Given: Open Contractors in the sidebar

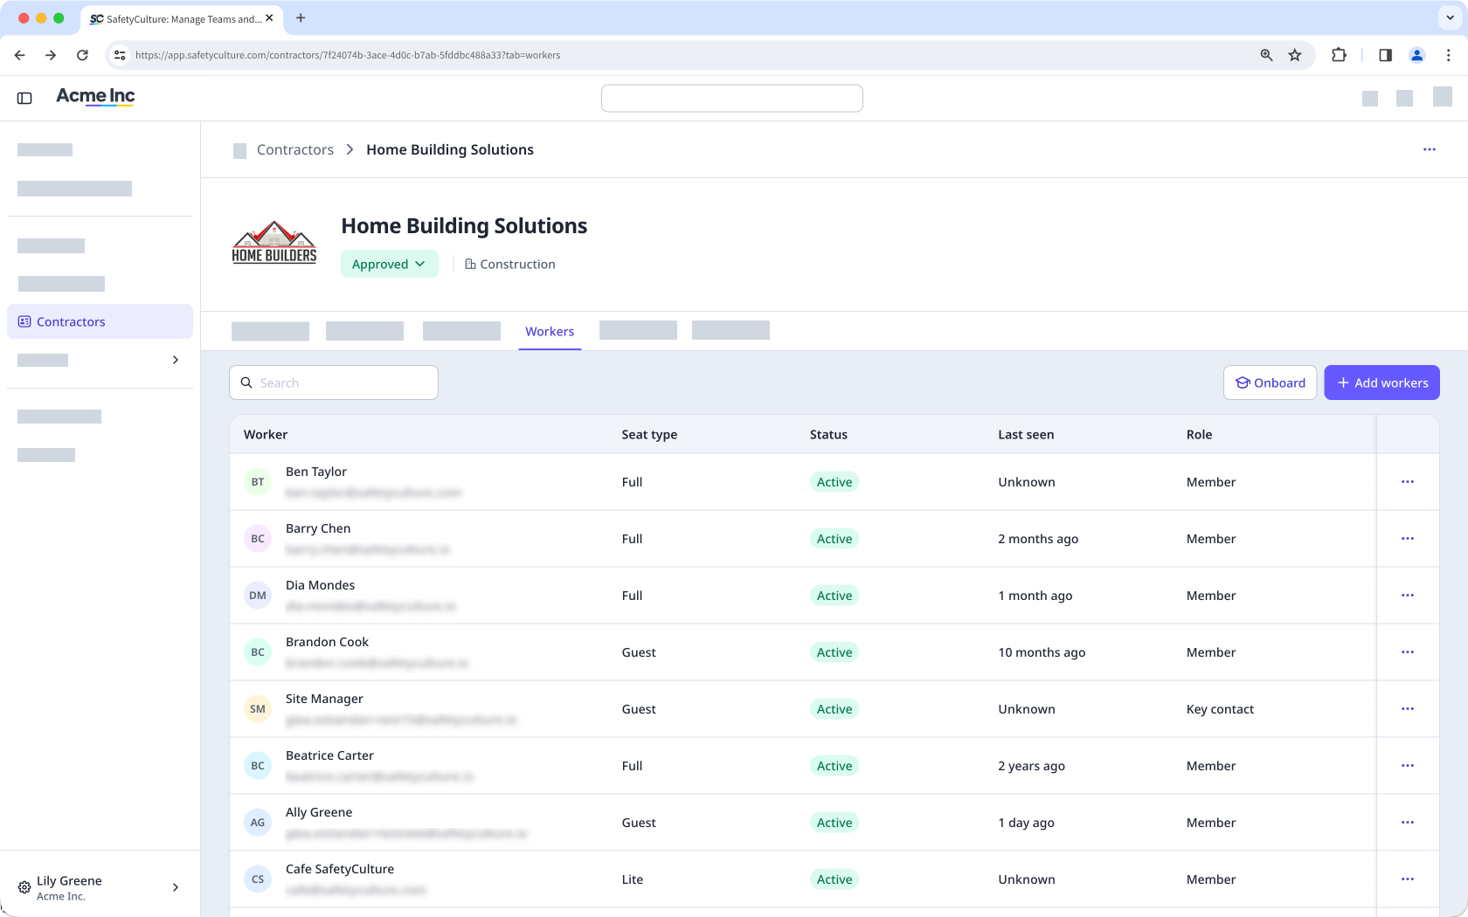Looking at the screenshot, I should click(100, 321).
